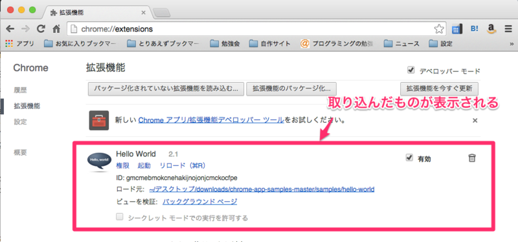Reload the extensions page
Image resolution: width=518 pixels, height=242 pixels.
41,29
